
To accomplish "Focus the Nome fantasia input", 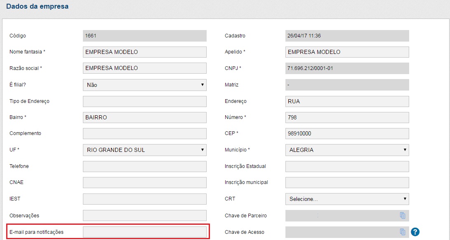I will [x=144, y=52].
